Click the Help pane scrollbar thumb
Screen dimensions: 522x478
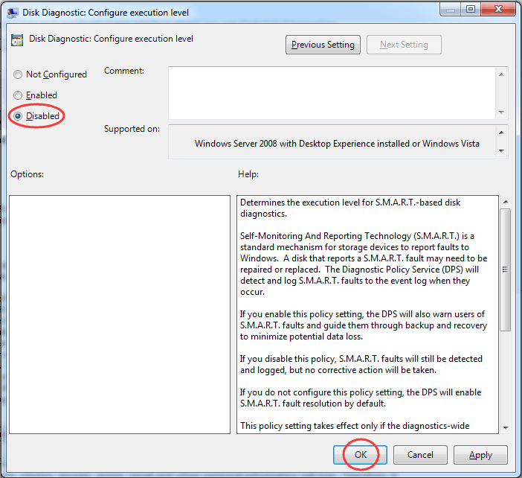pos(506,270)
